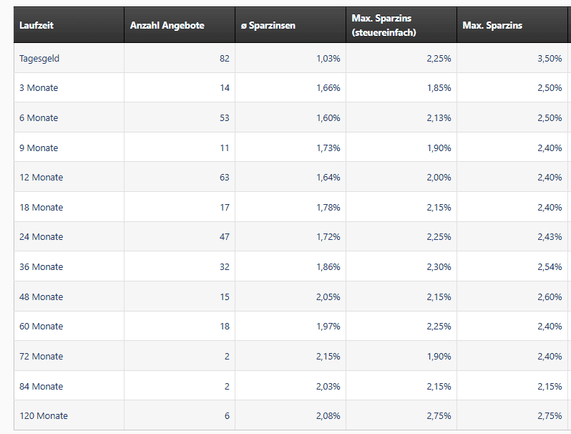Image resolution: width=571 pixels, height=434 pixels.
Task: Click the last Max. Sparzins header
Action: tap(492, 25)
